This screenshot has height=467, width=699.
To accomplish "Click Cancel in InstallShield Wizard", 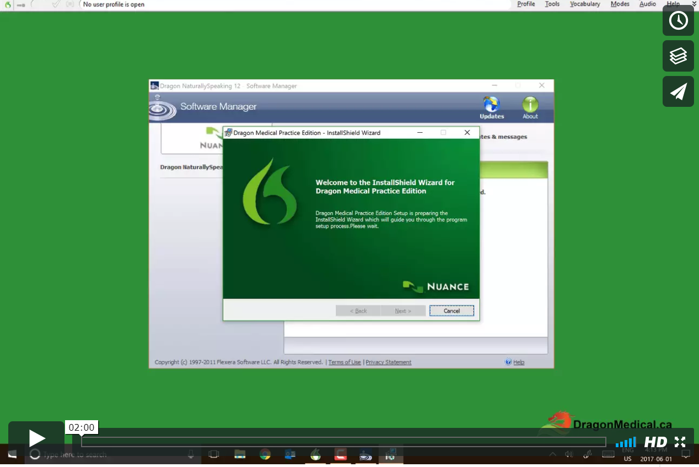I will coord(451,311).
